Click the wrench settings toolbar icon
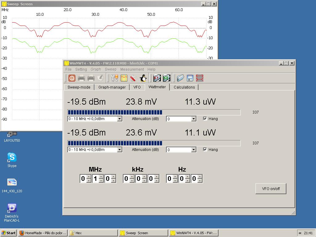Viewport: 316px width, 237px height. [114, 78]
